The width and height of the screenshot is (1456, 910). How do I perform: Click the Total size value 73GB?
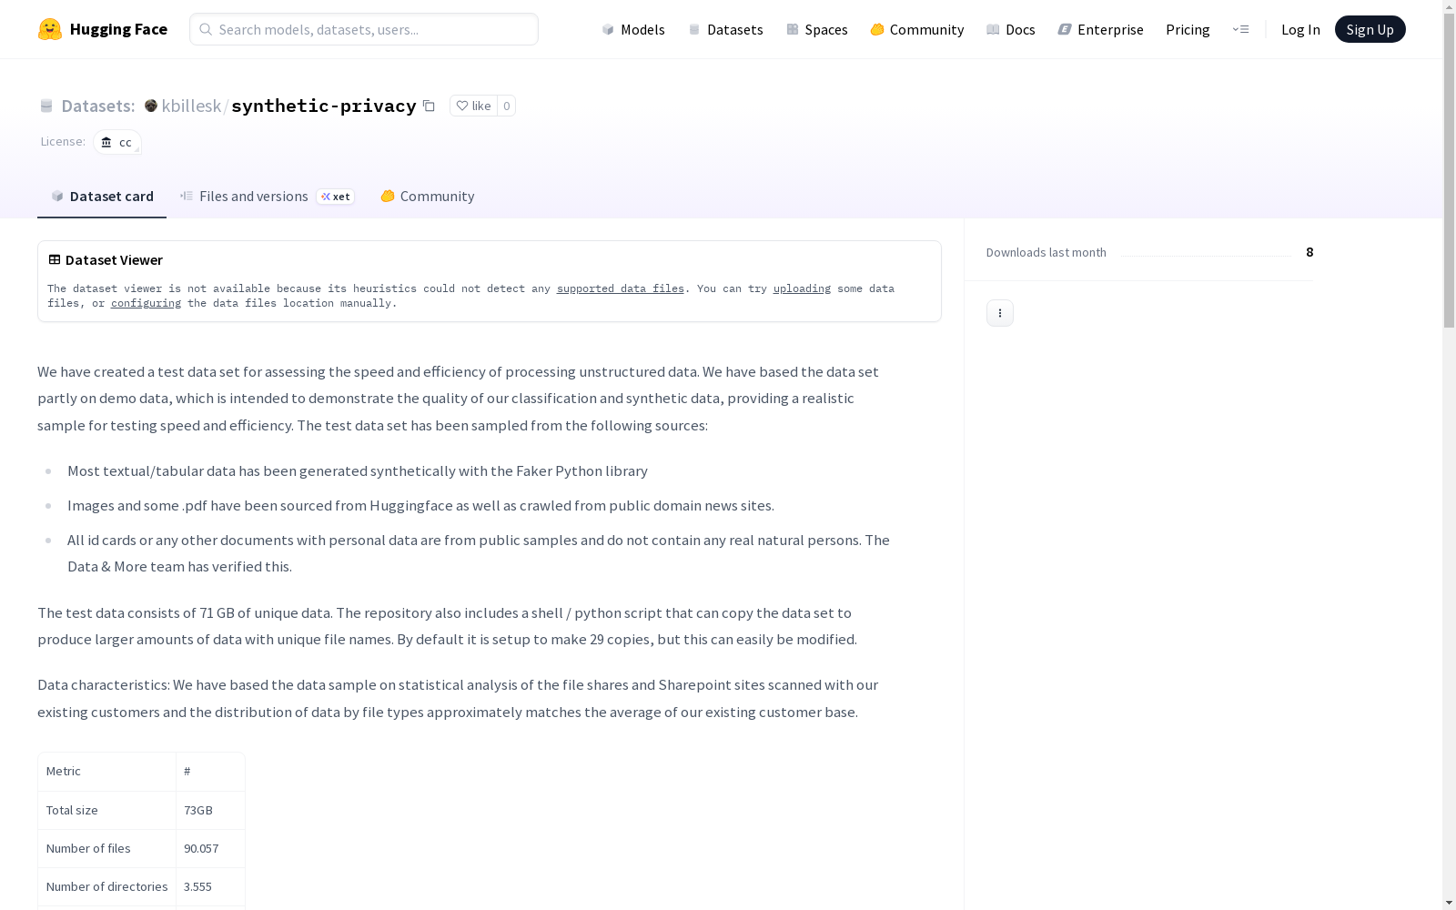click(x=198, y=810)
